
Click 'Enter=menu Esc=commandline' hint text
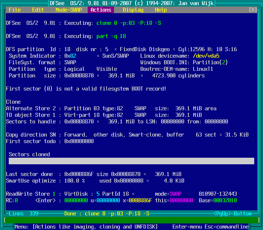tap(210, 227)
